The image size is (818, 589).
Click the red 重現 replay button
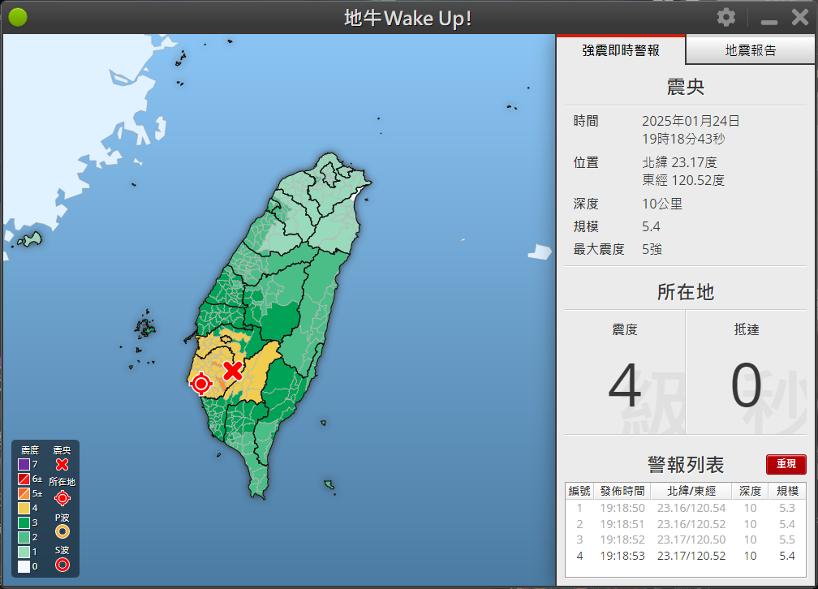pyautogui.click(x=786, y=464)
